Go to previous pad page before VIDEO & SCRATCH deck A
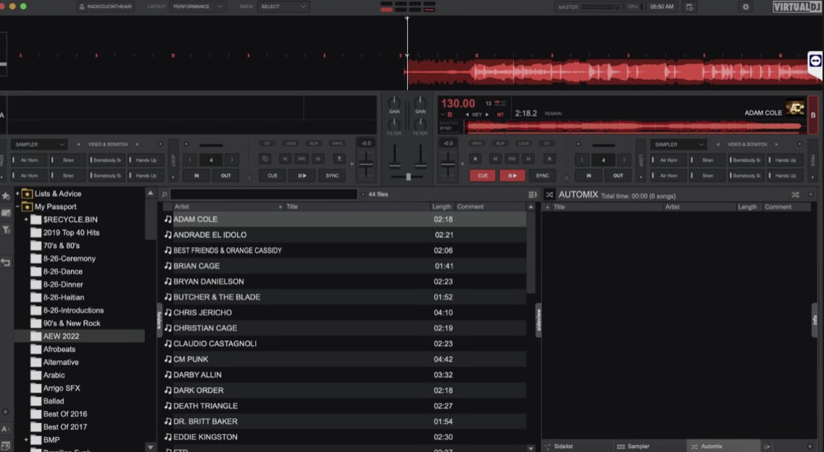 (x=78, y=145)
